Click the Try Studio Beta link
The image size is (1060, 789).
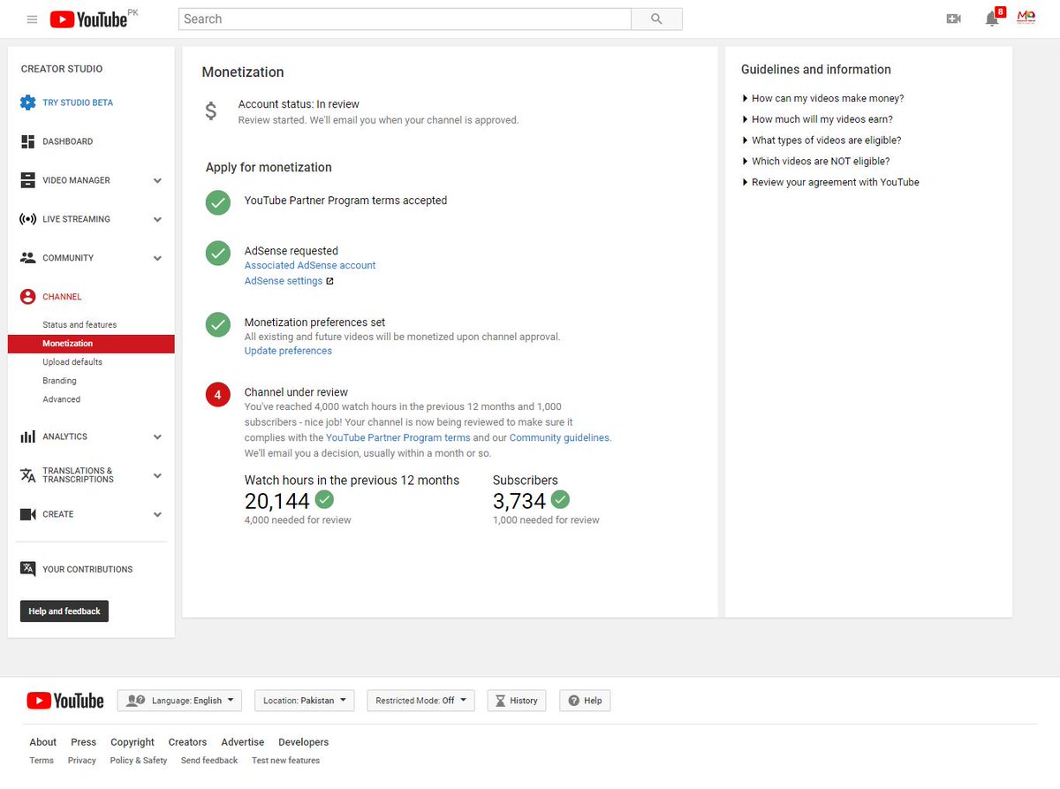tap(78, 102)
